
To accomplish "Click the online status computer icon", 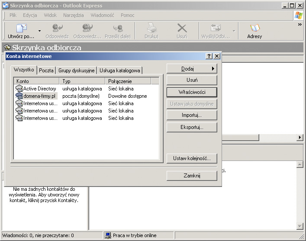I will click(x=108, y=235).
